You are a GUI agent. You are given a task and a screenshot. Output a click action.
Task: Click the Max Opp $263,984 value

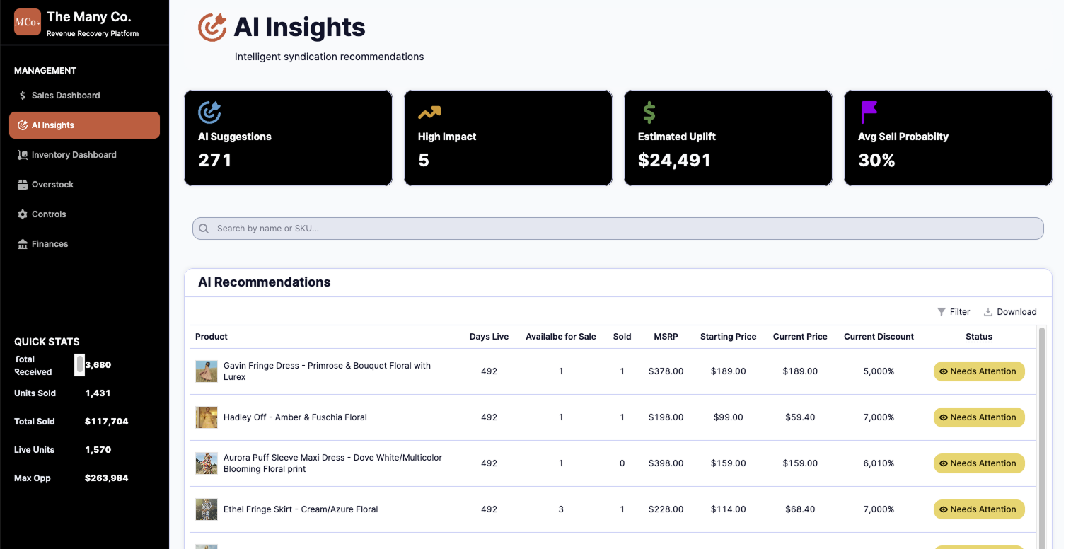coord(107,478)
